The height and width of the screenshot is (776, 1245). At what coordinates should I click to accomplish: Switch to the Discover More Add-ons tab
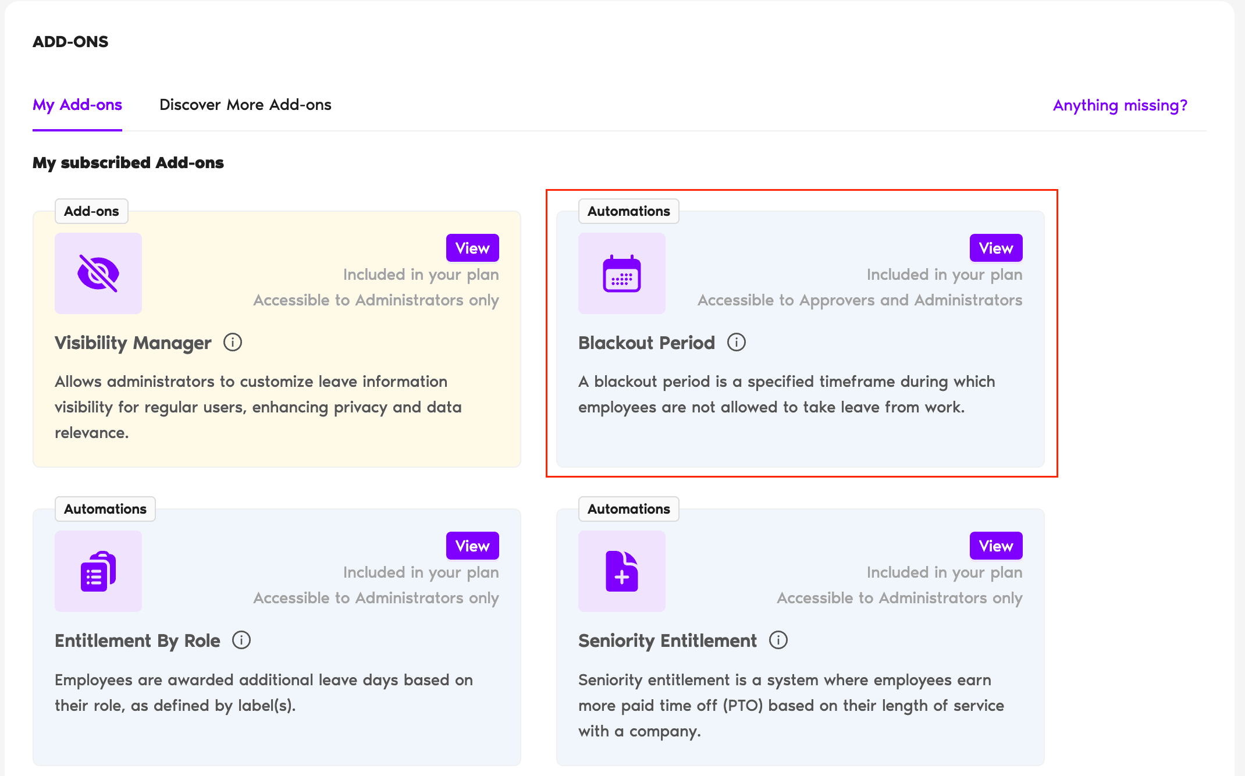245,105
